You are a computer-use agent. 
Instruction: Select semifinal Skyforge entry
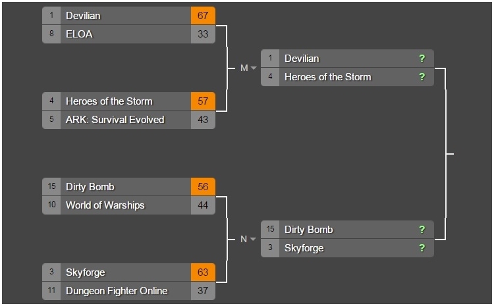pyautogui.click(x=347, y=248)
